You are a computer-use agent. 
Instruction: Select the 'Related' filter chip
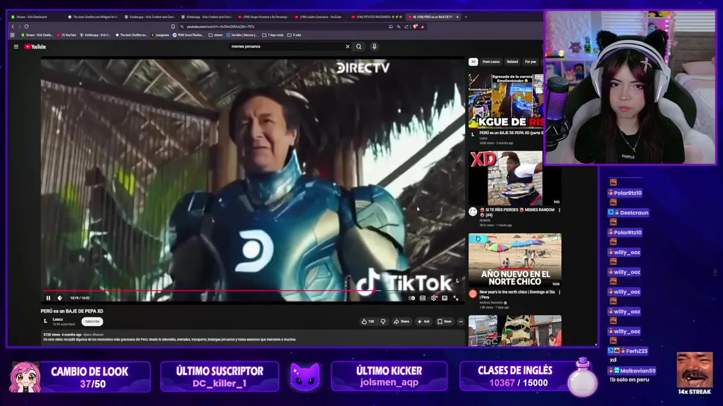tap(512, 61)
